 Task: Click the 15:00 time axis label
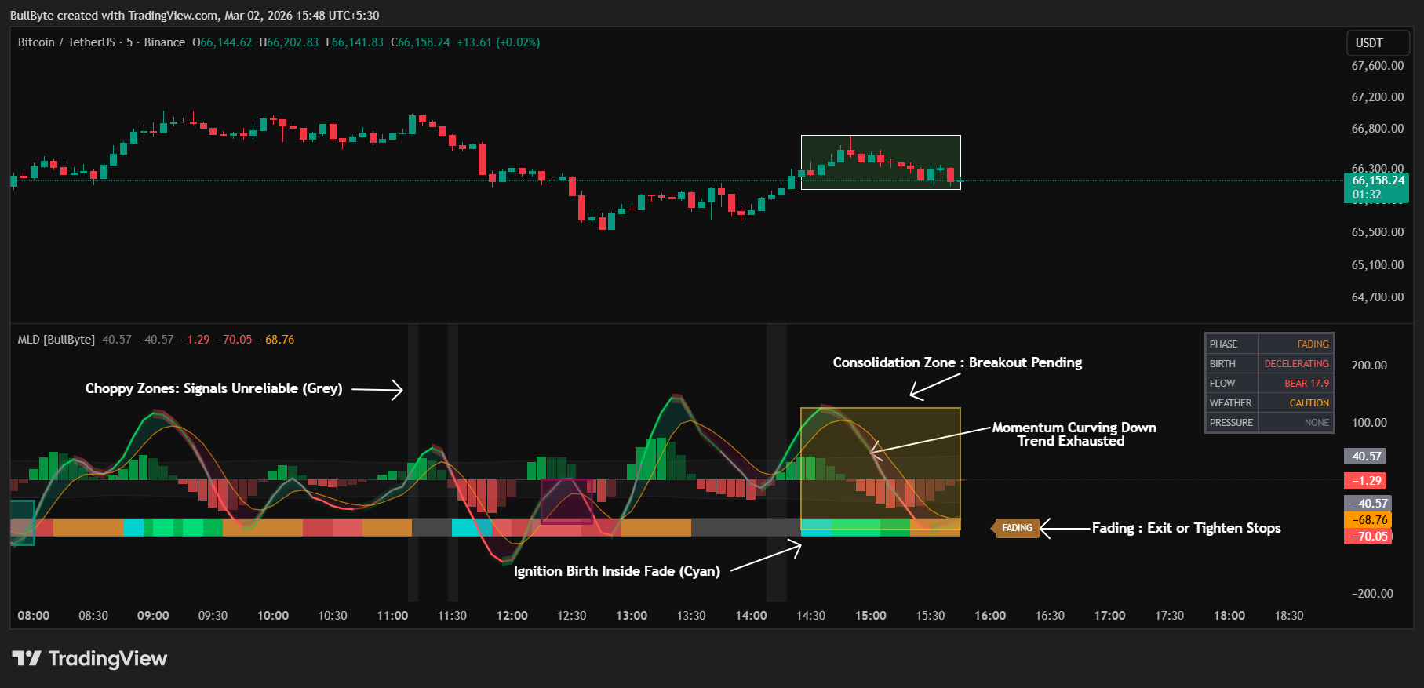871,616
